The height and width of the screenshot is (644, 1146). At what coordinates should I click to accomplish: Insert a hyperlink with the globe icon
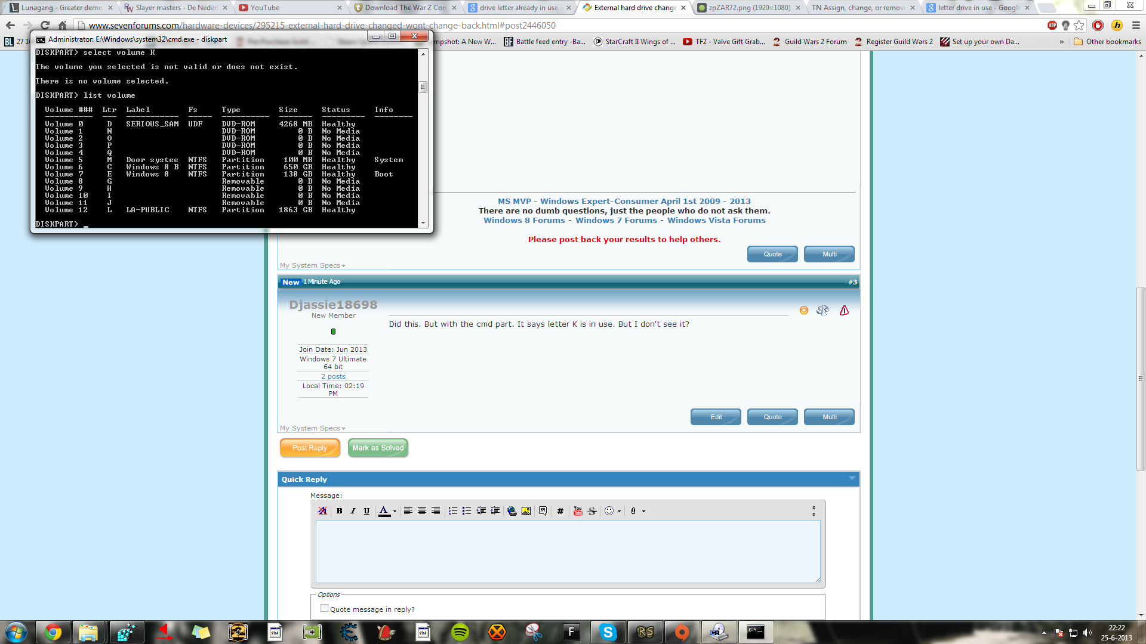click(x=512, y=511)
